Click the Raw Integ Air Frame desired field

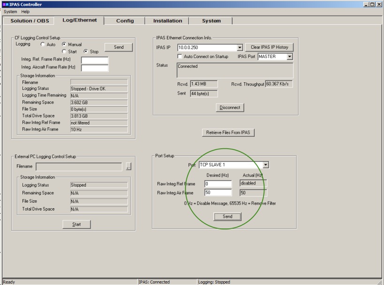(218, 192)
